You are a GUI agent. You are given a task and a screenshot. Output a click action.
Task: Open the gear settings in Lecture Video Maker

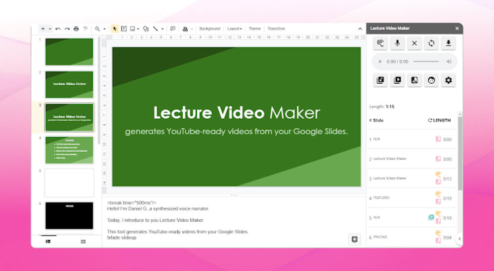[449, 80]
